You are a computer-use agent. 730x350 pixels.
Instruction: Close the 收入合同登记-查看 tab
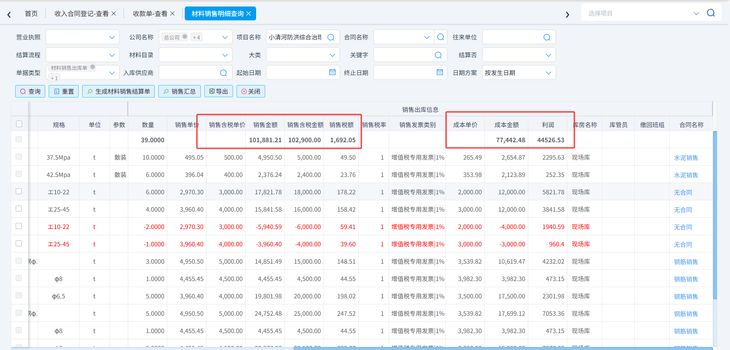pyautogui.click(x=114, y=13)
